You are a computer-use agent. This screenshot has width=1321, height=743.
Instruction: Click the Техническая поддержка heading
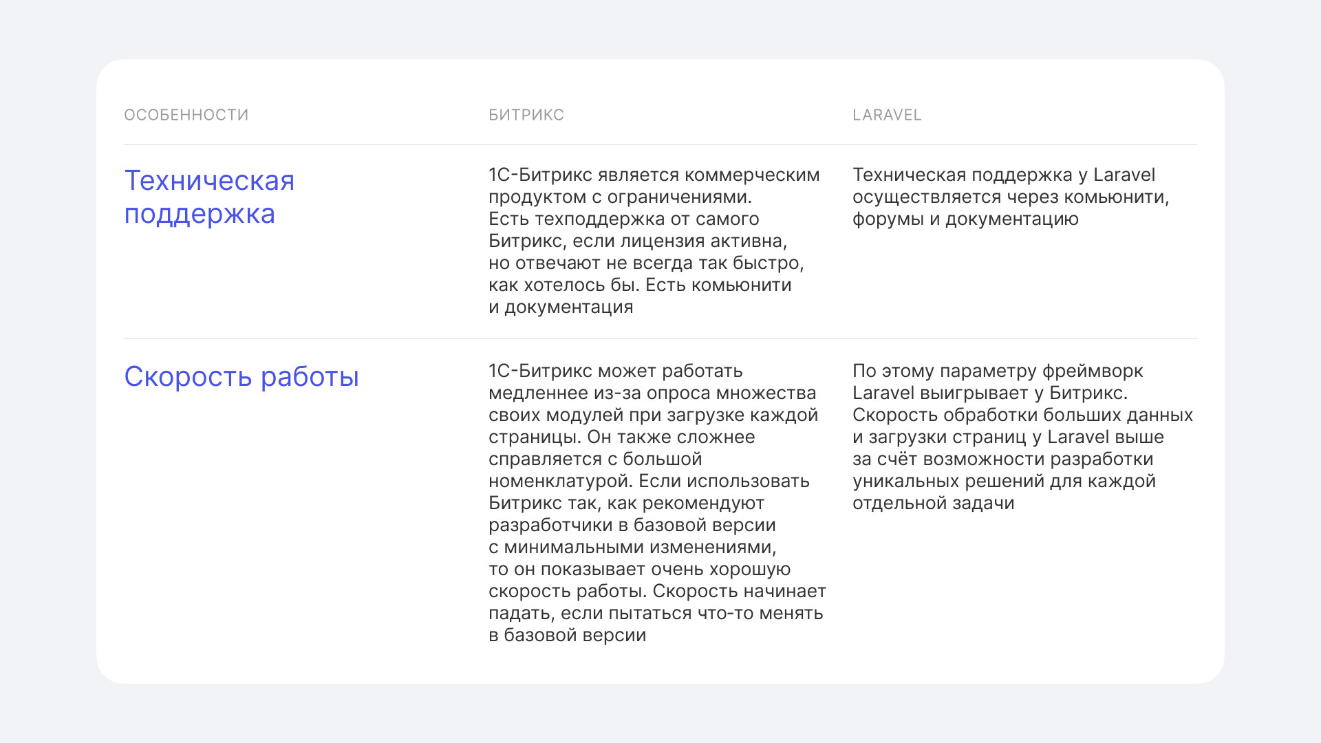pos(209,197)
